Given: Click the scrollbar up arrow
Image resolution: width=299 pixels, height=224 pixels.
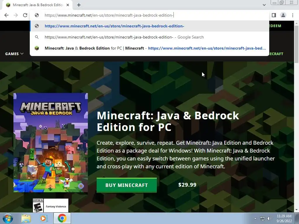Looking at the screenshot, I should [296, 23].
